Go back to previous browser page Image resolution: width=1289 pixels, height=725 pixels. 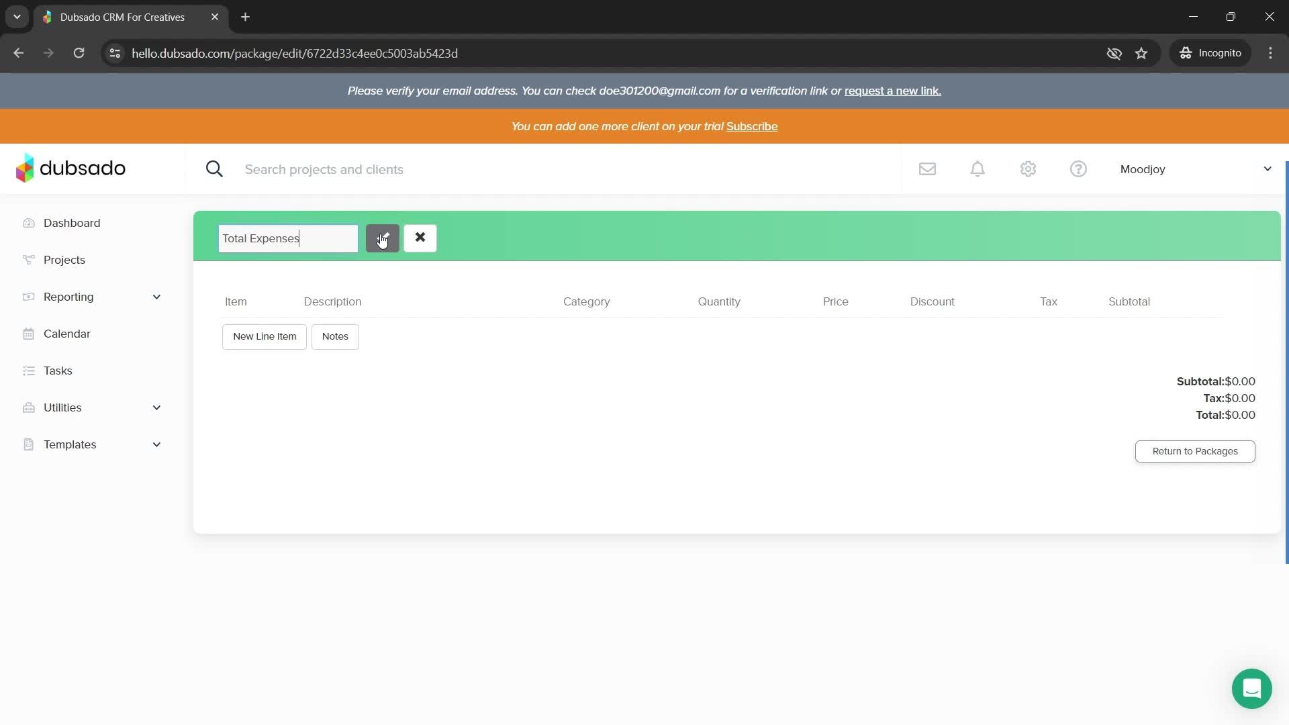coord(19,53)
